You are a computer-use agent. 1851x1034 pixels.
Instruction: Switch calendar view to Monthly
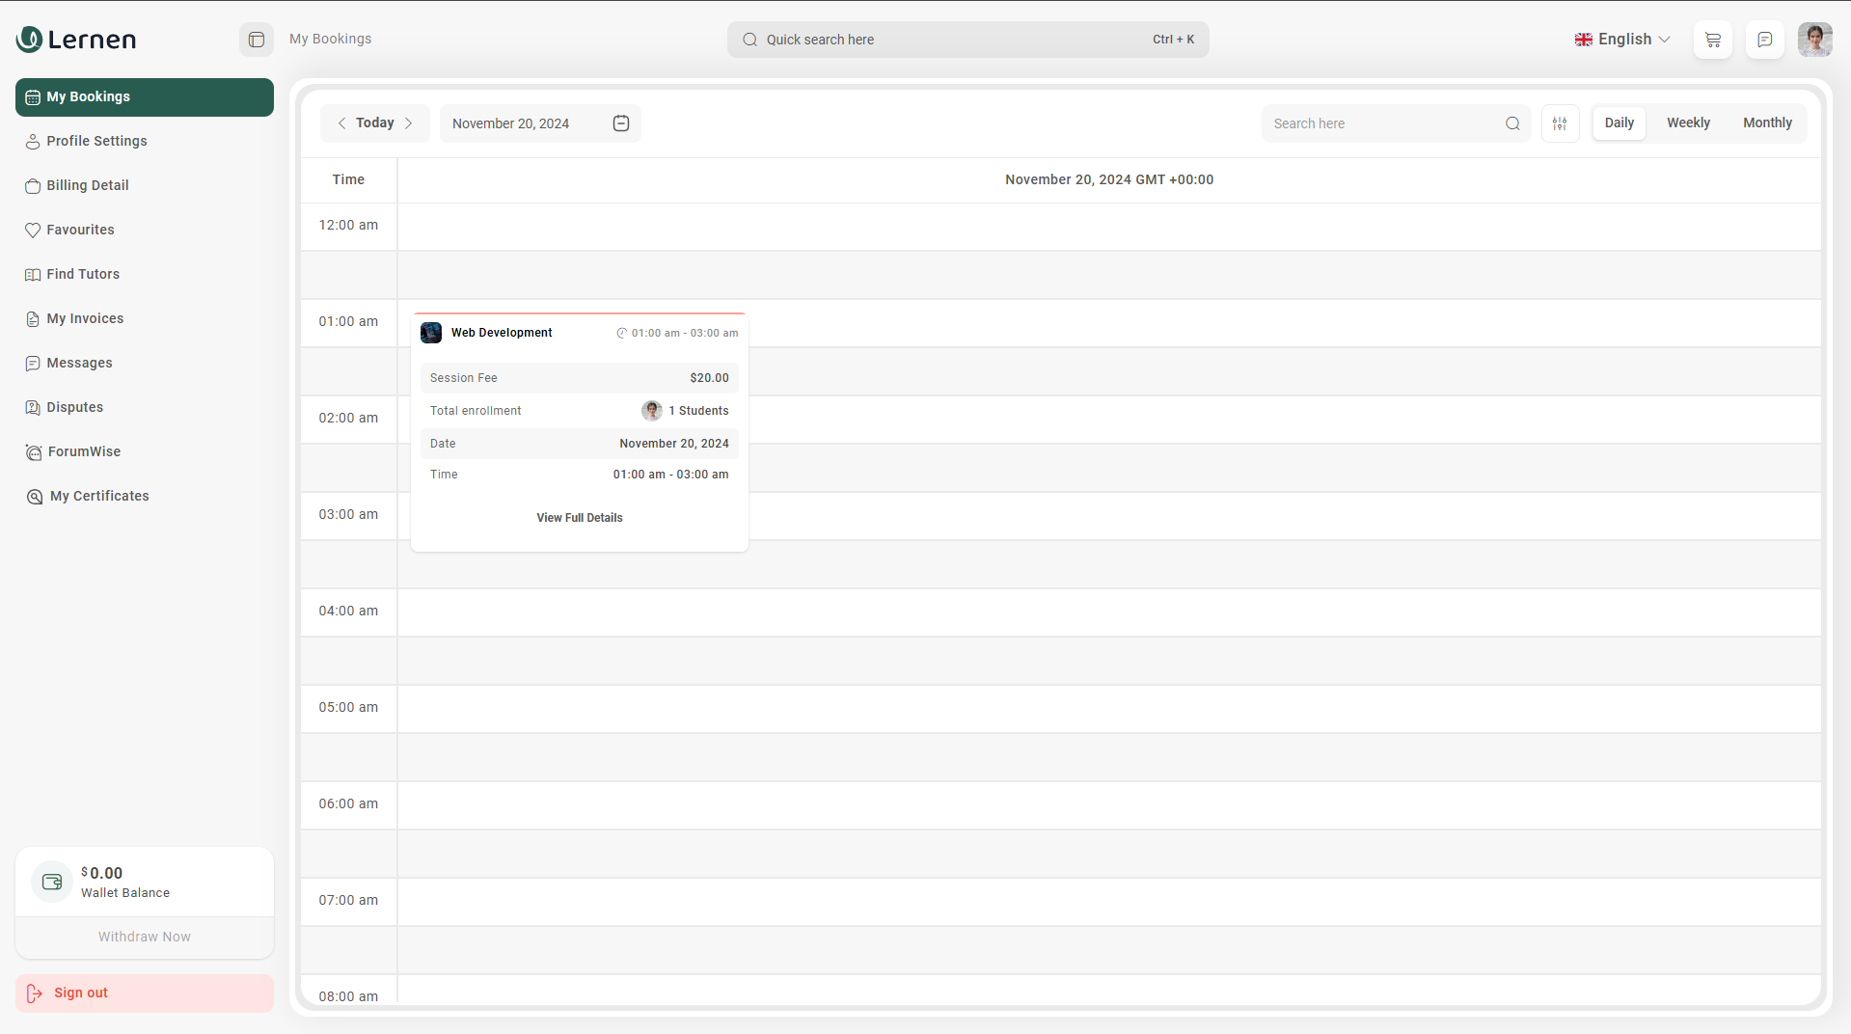click(1767, 122)
